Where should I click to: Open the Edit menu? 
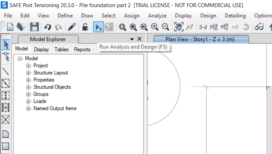pyautogui.click(x=25, y=16)
